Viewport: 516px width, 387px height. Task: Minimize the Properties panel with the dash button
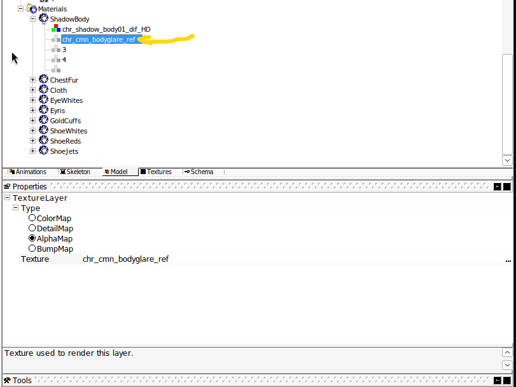[498, 186]
